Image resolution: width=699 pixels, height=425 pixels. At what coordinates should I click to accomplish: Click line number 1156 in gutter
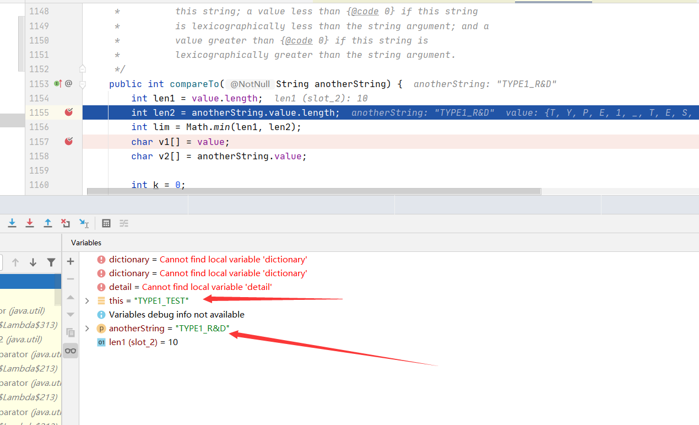39,127
